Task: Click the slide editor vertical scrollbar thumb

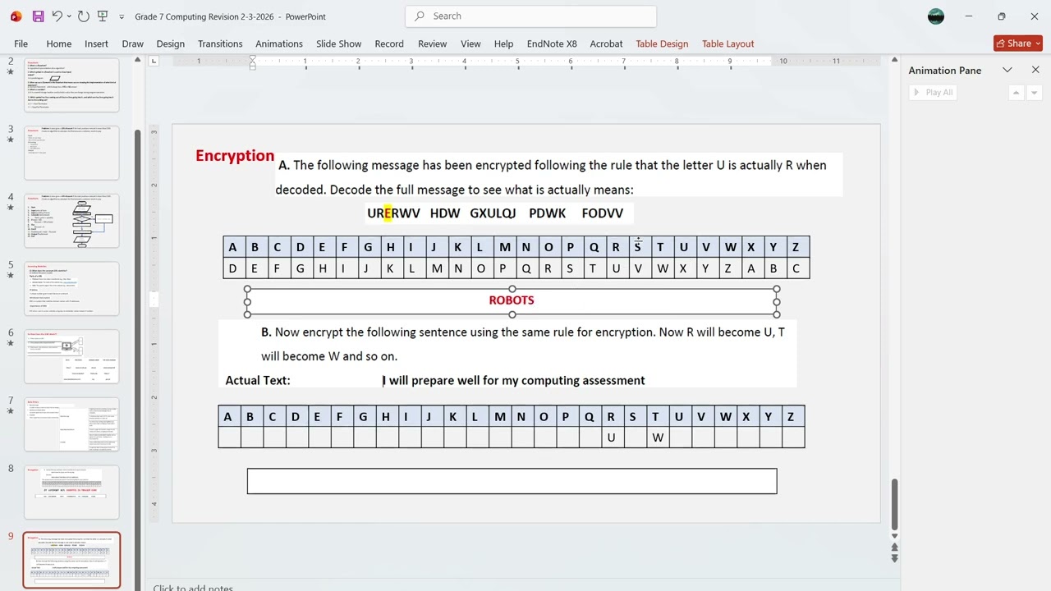Action: click(x=894, y=505)
